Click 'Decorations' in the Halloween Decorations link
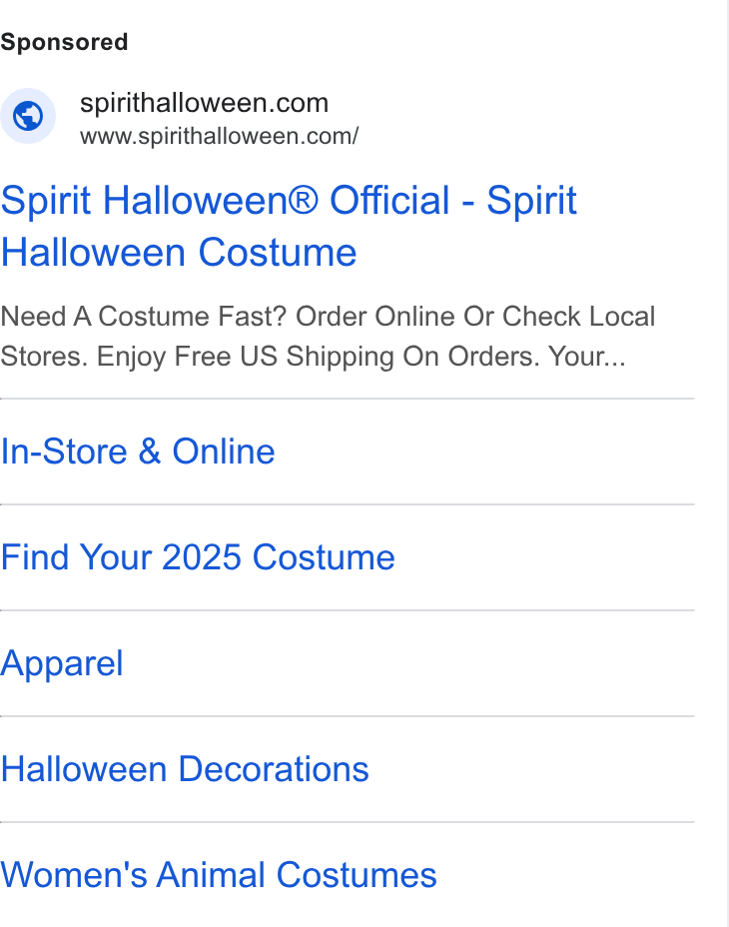The height and width of the screenshot is (927, 729). coord(274,769)
